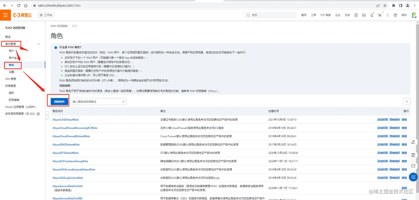419x200 pixels.
Task: Open the 费用 menu
Action: click(304, 15)
